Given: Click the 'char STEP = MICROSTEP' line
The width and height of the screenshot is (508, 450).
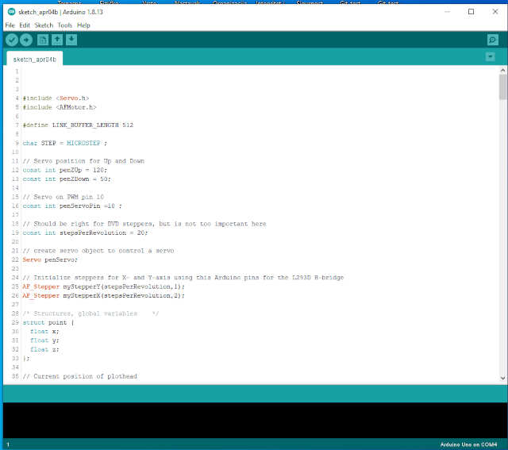Looking at the screenshot, I should [64, 143].
